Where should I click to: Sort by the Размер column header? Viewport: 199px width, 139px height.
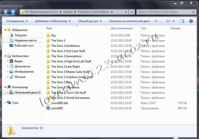pyautogui.click(x=175, y=28)
